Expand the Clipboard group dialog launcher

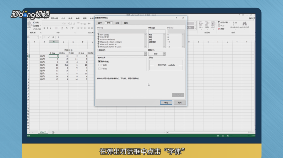click(x=41, y=33)
